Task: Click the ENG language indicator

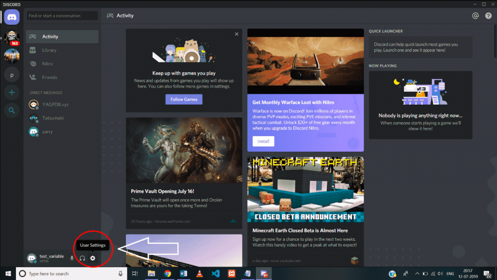Action: pos(450,274)
